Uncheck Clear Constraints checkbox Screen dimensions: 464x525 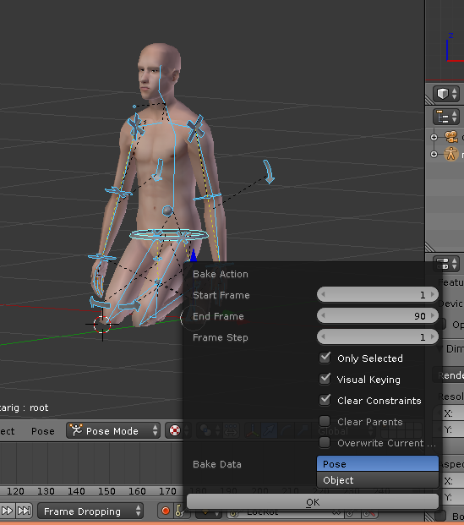pyautogui.click(x=325, y=400)
